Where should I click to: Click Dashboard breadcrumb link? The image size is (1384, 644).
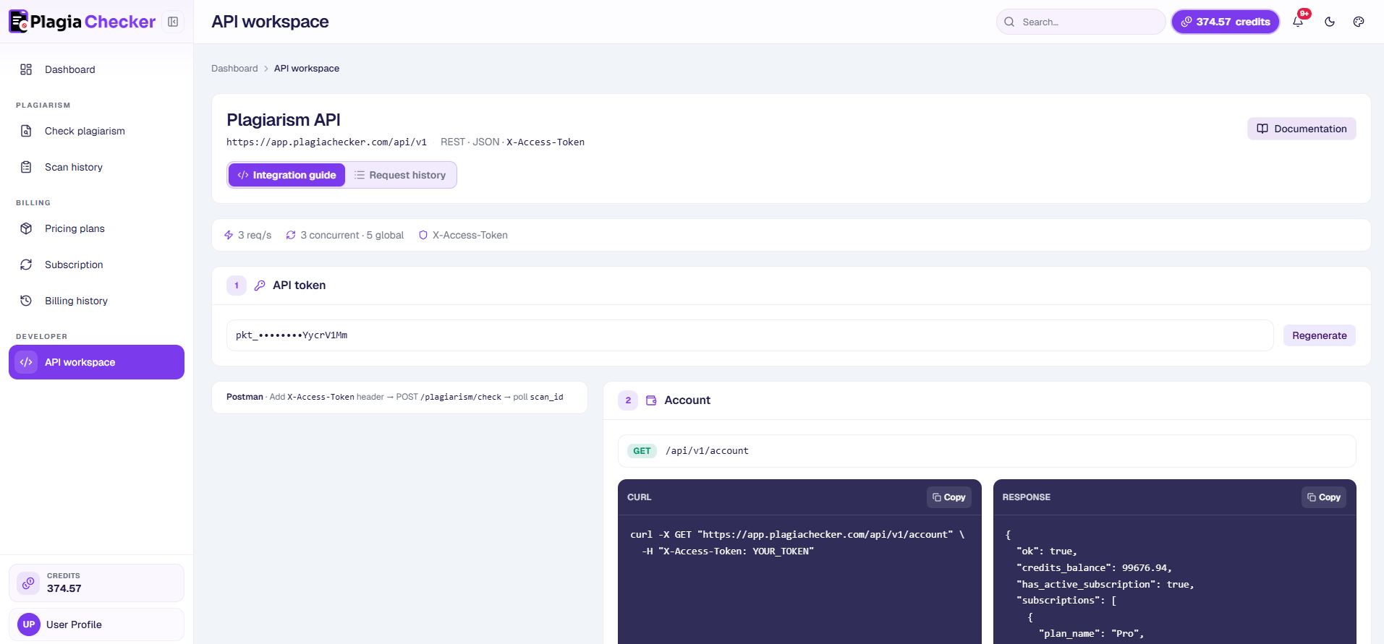[x=234, y=69]
